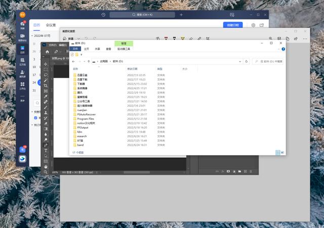Click 新建 in Snip & Sketch
Viewport: 324px width, 228px height.
tap(69, 38)
